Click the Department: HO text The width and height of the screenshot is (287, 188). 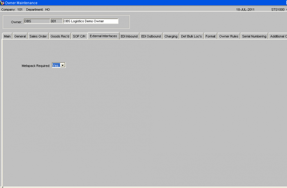pyautogui.click(x=38, y=10)
